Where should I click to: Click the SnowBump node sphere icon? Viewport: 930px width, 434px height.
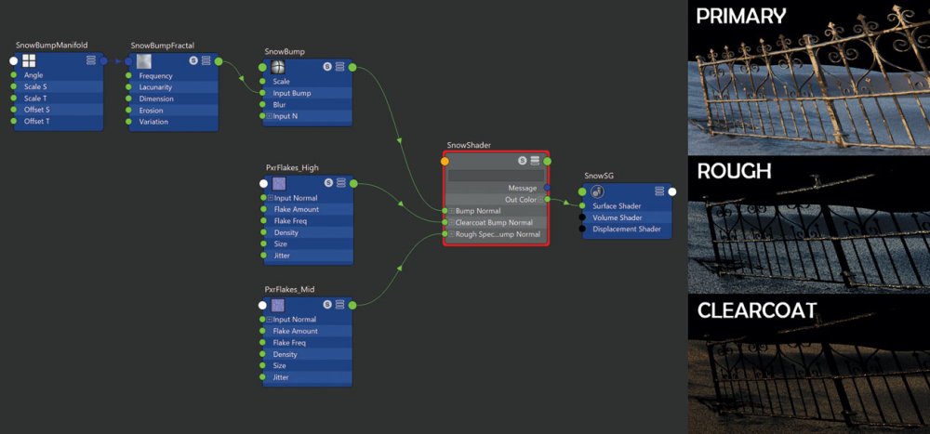coord(278,66)
